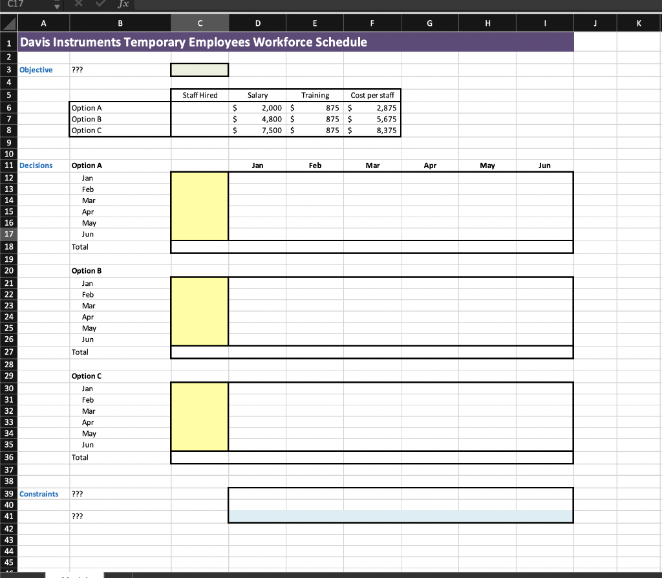Screen dimensions: 662x578
Task: Select column A header
Action: [43, 23]
